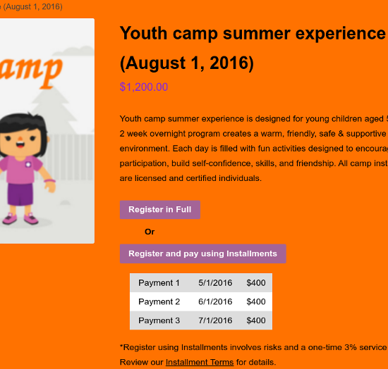This screenshot has width=388, height=369.
Task: Click the $400 amount in Payment 1
Action: (256, 283)
